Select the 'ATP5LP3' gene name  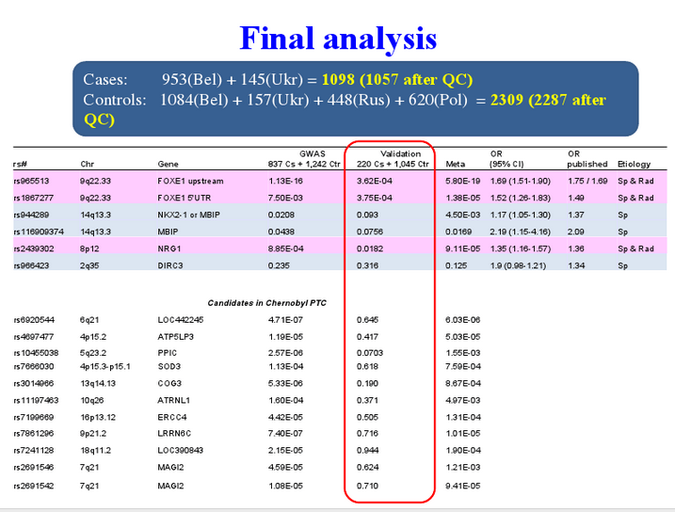click(176, 337)
